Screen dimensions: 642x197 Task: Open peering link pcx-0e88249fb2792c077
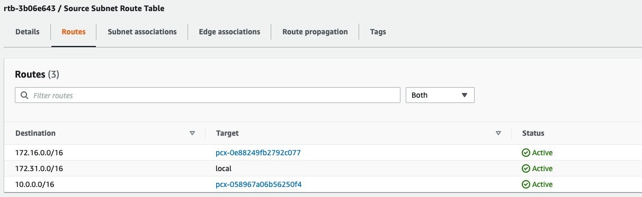pos(258,153)
